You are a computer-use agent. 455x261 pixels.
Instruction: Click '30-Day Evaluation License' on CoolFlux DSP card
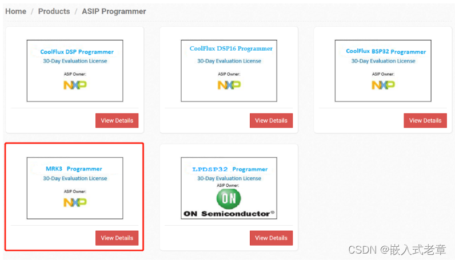tap(75, 61)
